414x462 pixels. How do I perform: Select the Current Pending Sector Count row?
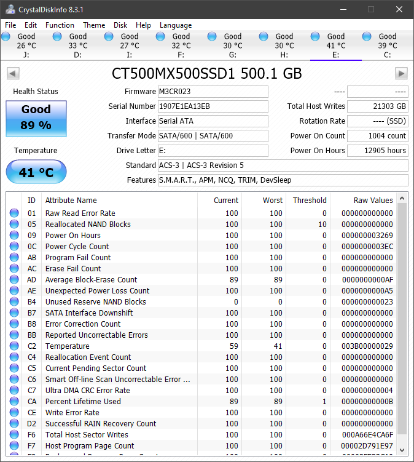point(201,368)
